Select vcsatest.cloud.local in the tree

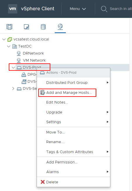(31, 39)
